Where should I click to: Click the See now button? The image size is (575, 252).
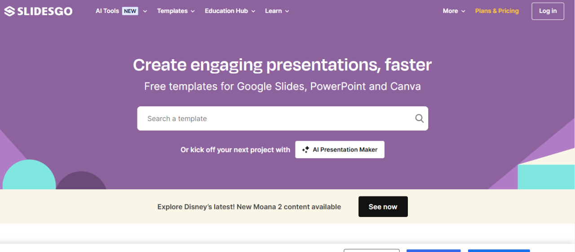click(x=383, y=207)
